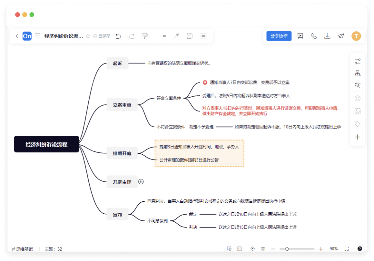Expand collapsed 开庭审理 node with 11 badge
The image size is (374, 261).
point(141,182)
